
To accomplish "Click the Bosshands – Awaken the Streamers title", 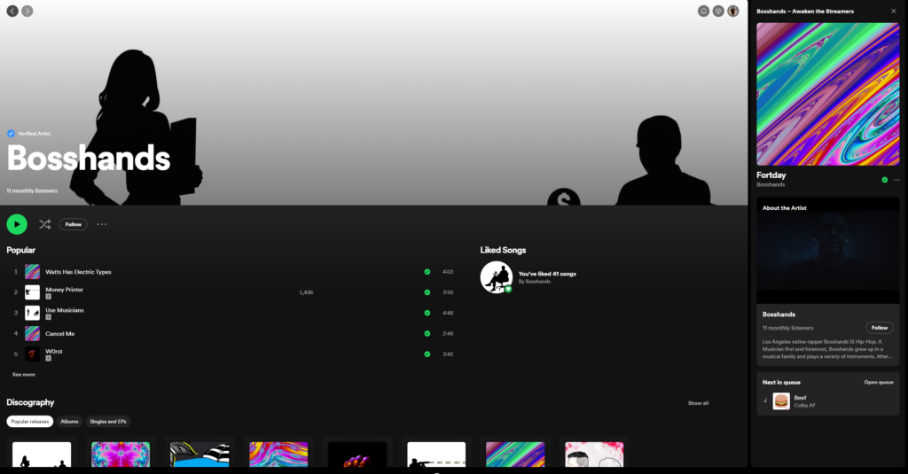I will pyautogui.click(x=805, y=11).
